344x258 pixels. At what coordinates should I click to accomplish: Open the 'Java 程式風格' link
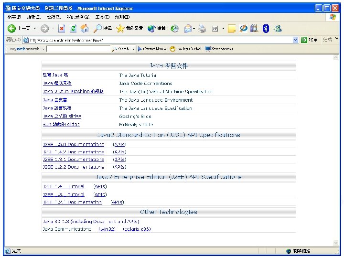point(57,83)
